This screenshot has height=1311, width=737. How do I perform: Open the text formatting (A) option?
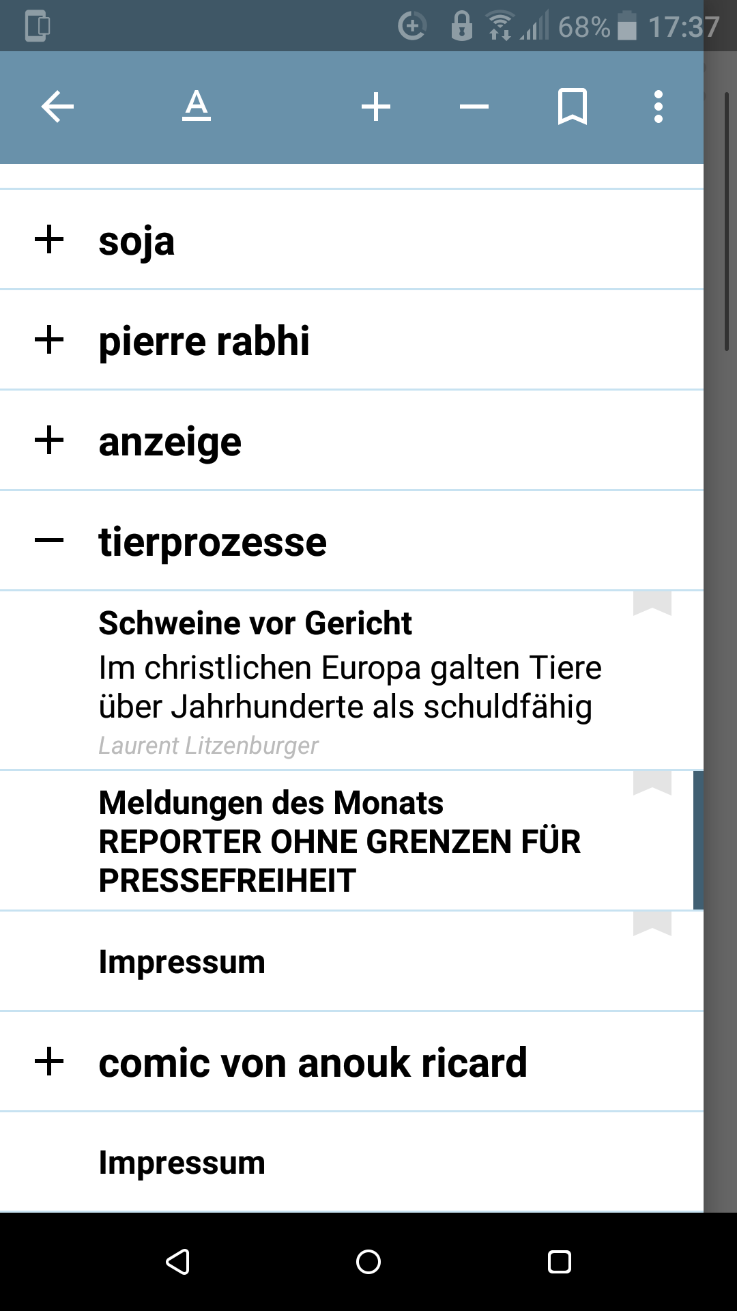(197, 107)
